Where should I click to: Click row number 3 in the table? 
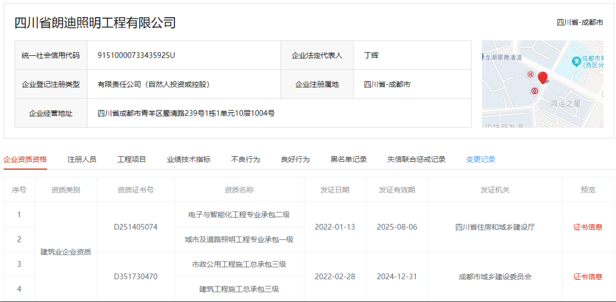pyautogui.click(x=19, y=264)
